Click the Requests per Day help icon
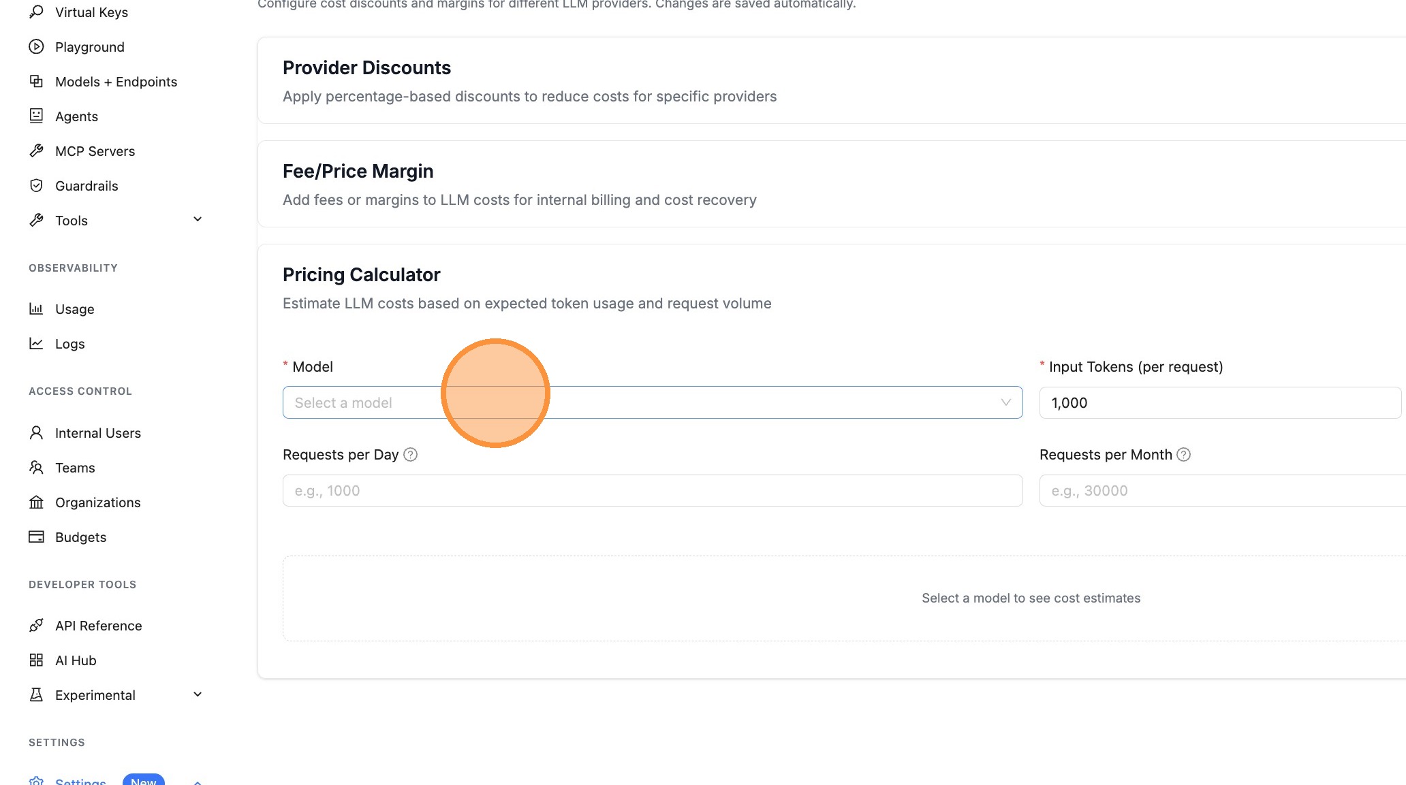The image size is (1406, 785). (410, 454)
